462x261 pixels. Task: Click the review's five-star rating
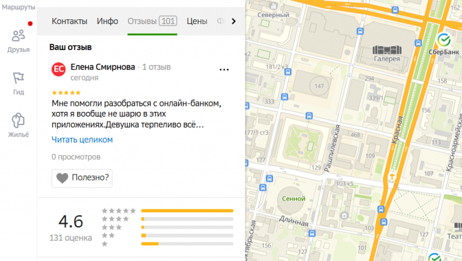(x=66, y=93)
